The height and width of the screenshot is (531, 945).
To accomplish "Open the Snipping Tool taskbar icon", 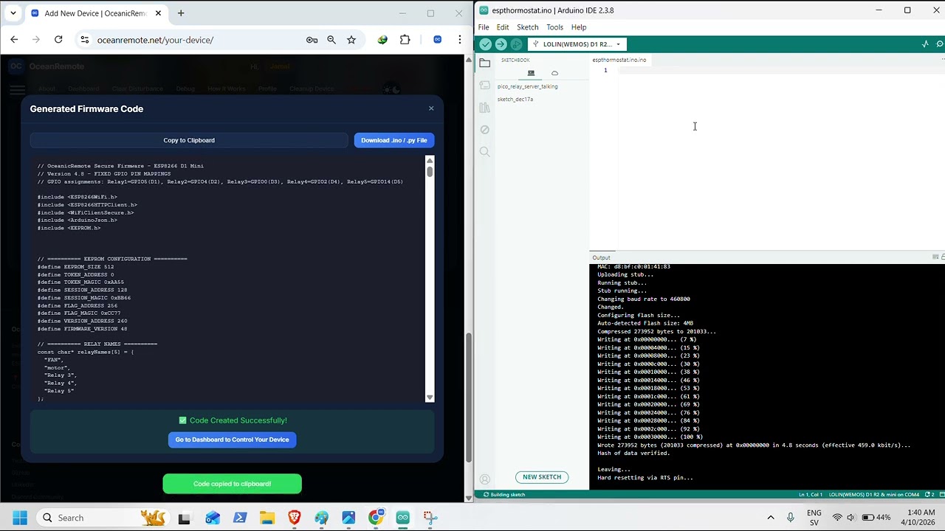I will coord(430,518).
